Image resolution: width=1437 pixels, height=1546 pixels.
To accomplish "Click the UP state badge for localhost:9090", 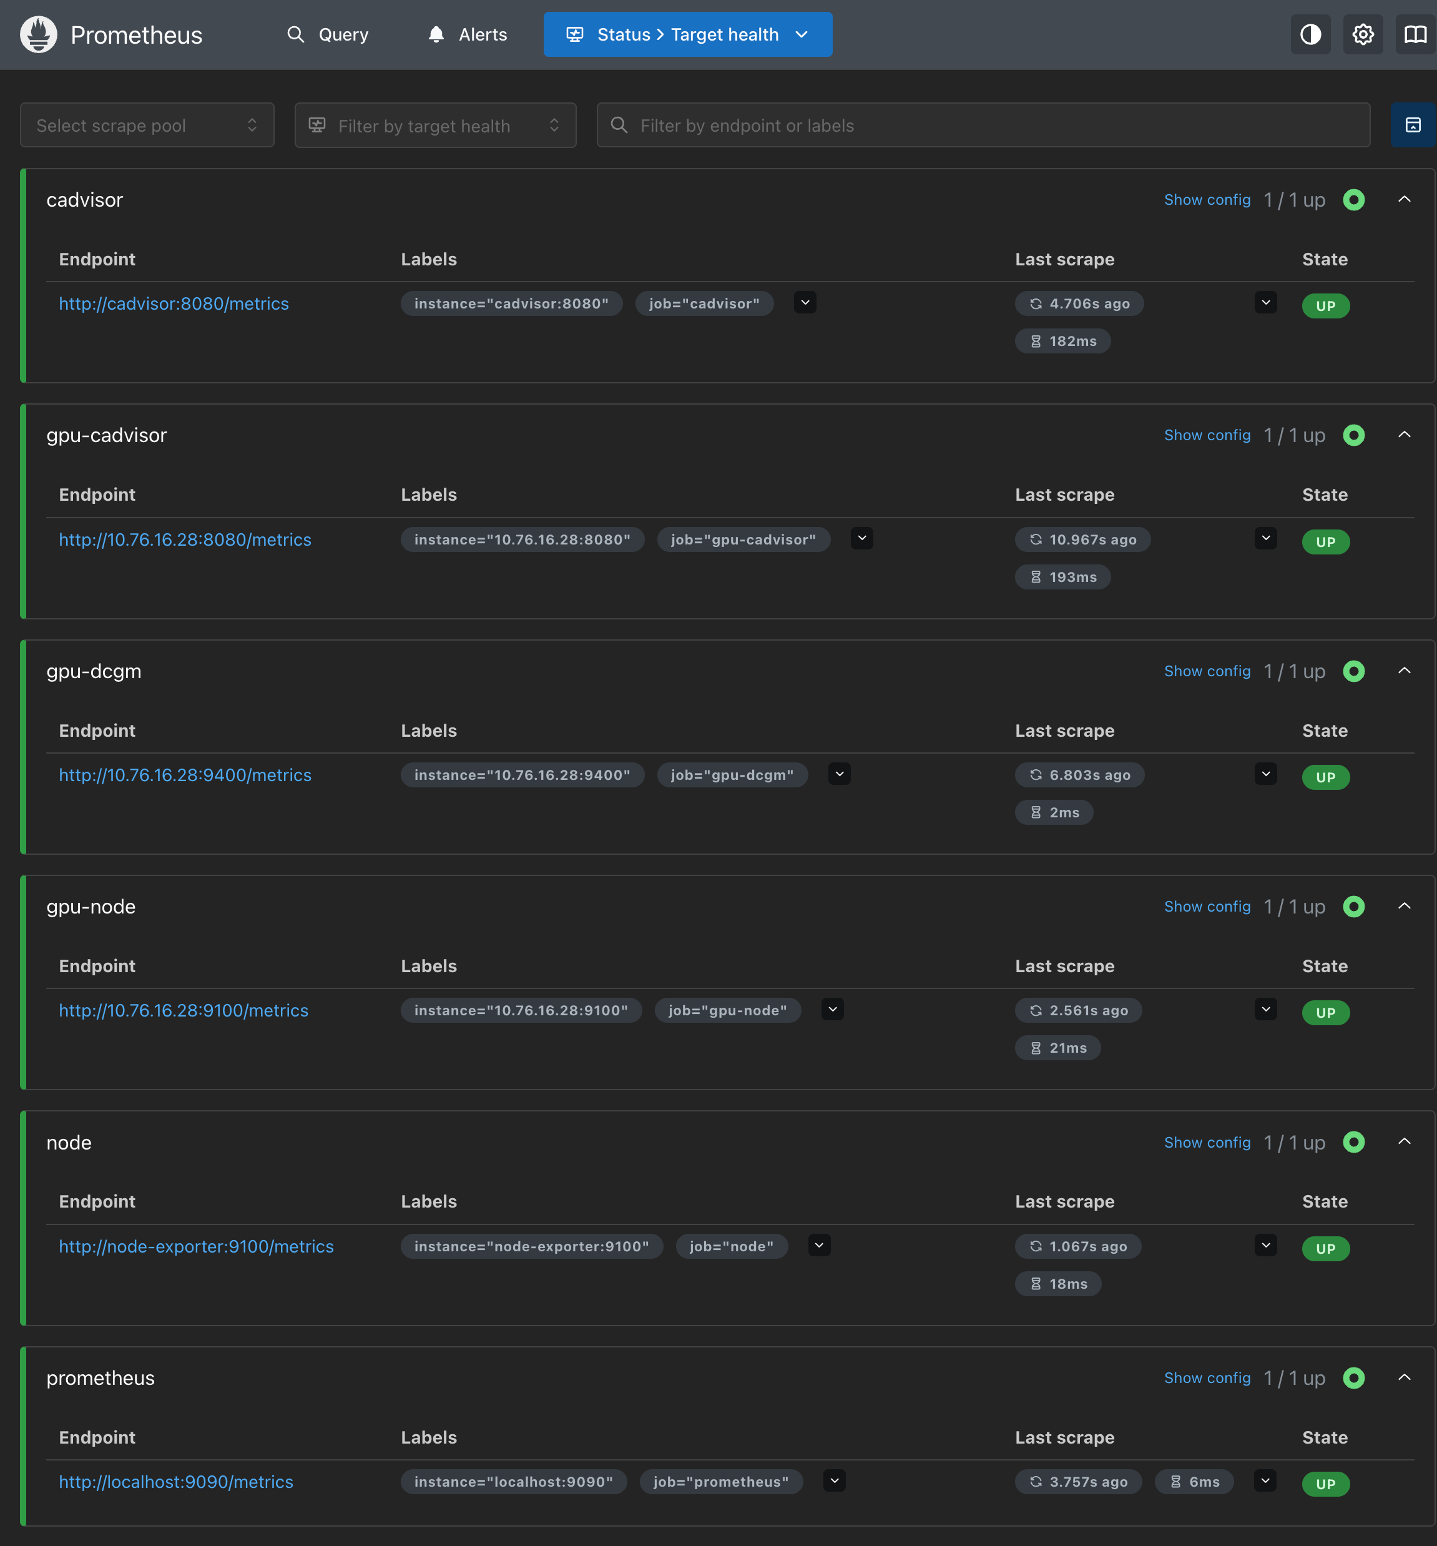I will (x=1326, y=1484).
